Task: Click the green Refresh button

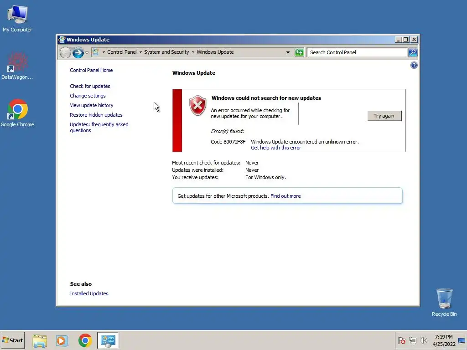Action: tap(299, 52)
